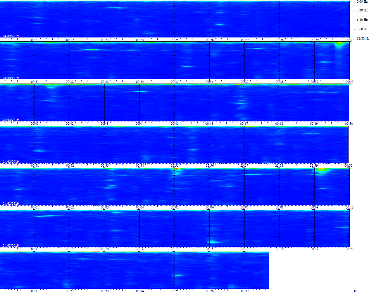The width and height of the screenshot is (381, 294).
Task: Click the 00:37 time label
Action: (244, 82)
